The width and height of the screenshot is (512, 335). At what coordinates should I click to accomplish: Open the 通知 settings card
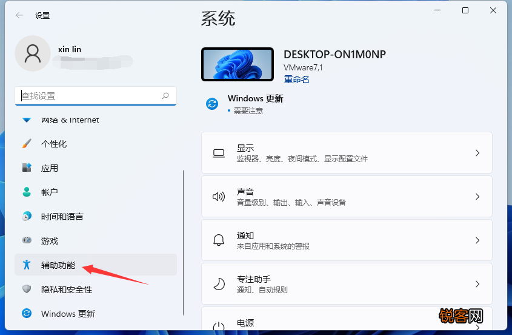click(347, 240)
